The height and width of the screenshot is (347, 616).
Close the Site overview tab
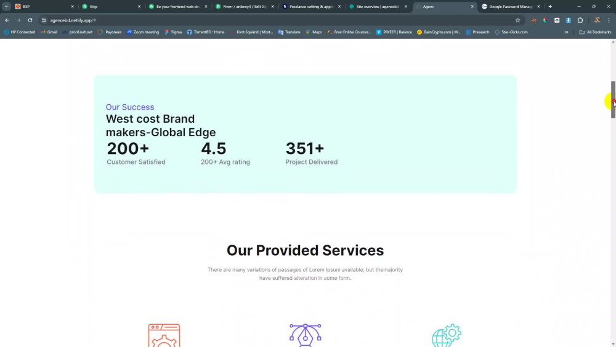point(406,6)
